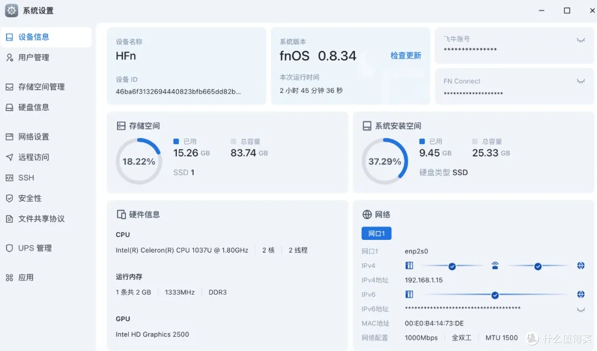Click the device ID 46ba6f3132694440823bfb665dd82b...
Image resolution: width=597 pixels, height=351 pixels.
[x=178, y=92]
